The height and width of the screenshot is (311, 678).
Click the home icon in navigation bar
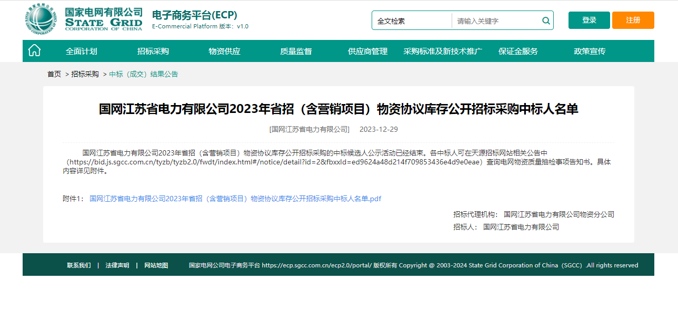34,51
